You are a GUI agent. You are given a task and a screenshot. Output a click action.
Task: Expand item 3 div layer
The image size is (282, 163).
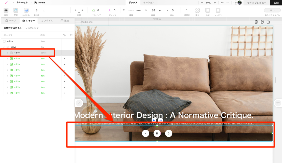pos(7,70)
